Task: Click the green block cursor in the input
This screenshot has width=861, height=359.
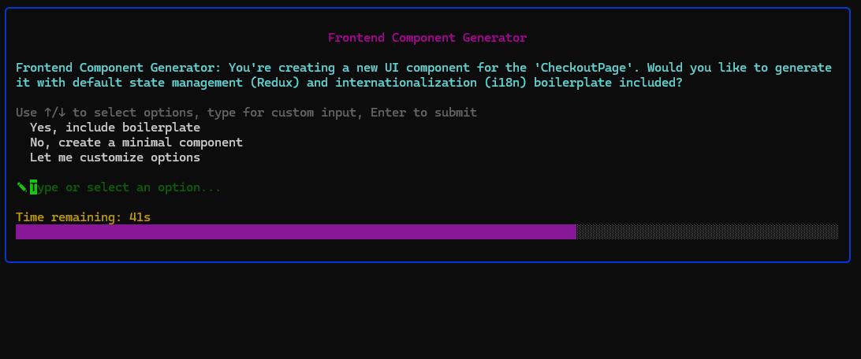Action: (33, 187)
